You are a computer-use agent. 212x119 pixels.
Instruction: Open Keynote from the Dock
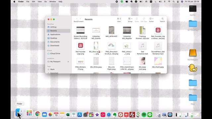(x=74, y=115)
